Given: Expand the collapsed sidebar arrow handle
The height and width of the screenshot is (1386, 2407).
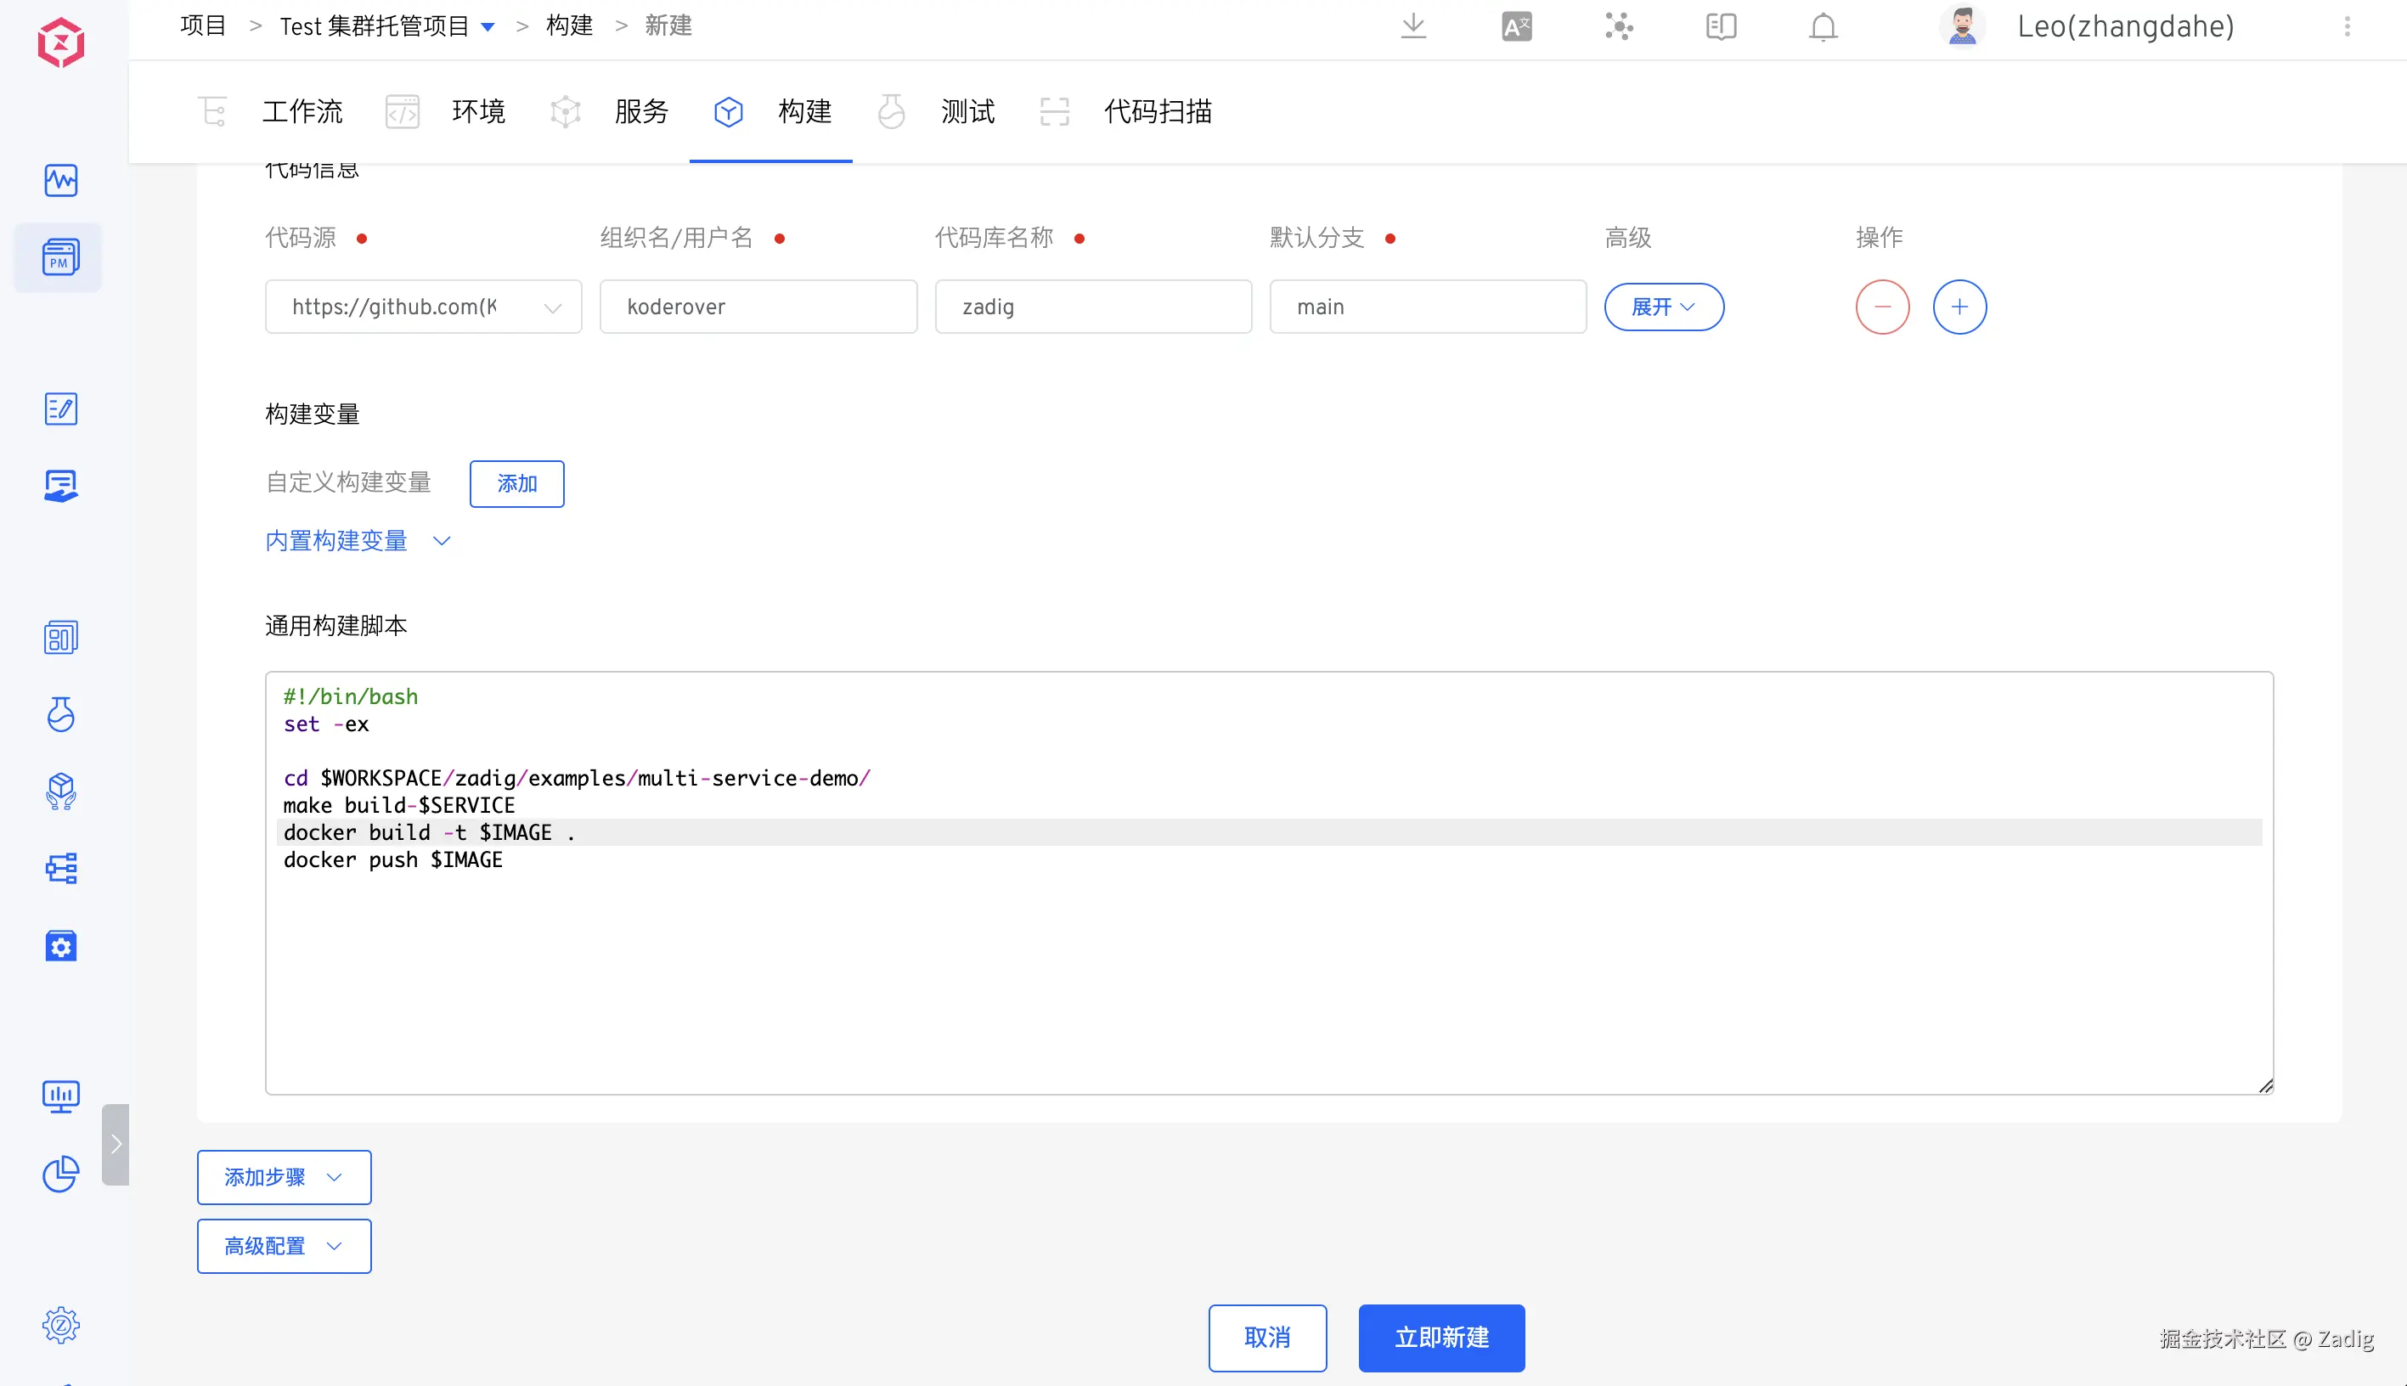Looking at the screenshot, I should tap(116, 1144).
